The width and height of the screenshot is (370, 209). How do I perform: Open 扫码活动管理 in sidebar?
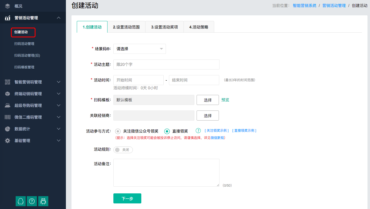tap(24, 44)
